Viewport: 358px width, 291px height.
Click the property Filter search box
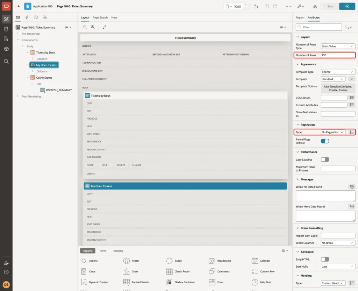pyautogui.click(x=319, y=27)
